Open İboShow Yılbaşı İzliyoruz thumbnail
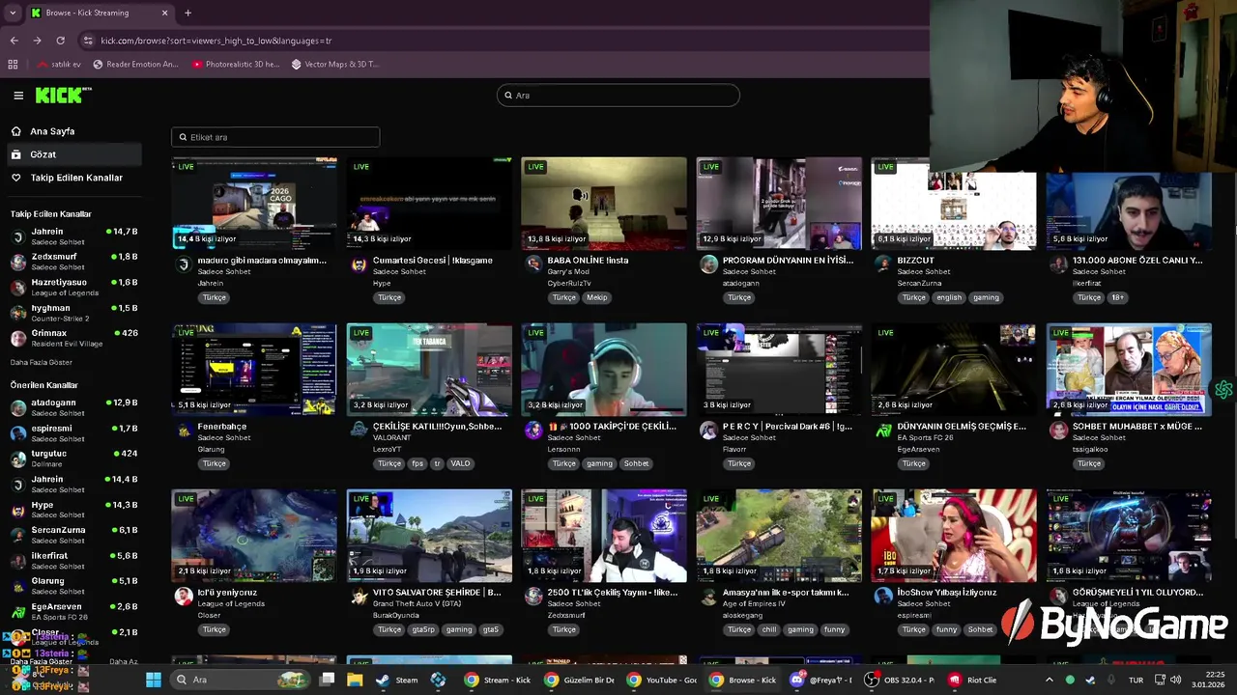 tap(954, 535)
